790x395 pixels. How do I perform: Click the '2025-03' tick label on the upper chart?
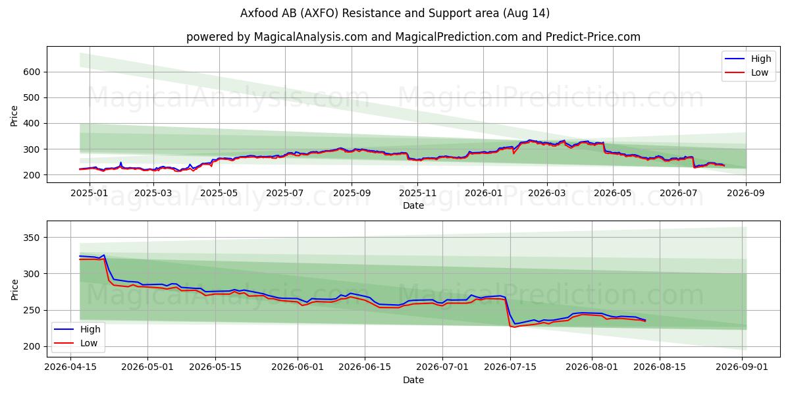pos(153,194)
